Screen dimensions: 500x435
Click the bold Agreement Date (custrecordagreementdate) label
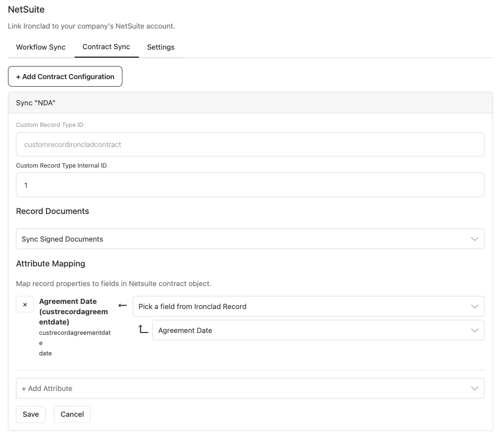[74, 311]
